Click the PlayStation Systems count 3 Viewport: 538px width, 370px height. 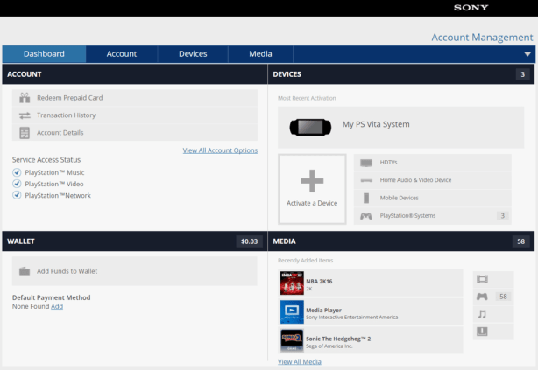[x=503, y=216]
